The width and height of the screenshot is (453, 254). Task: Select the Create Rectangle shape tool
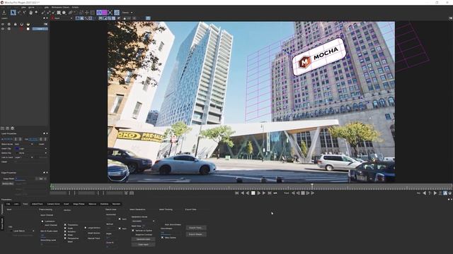pyautogui.click(x=58, y=13)
